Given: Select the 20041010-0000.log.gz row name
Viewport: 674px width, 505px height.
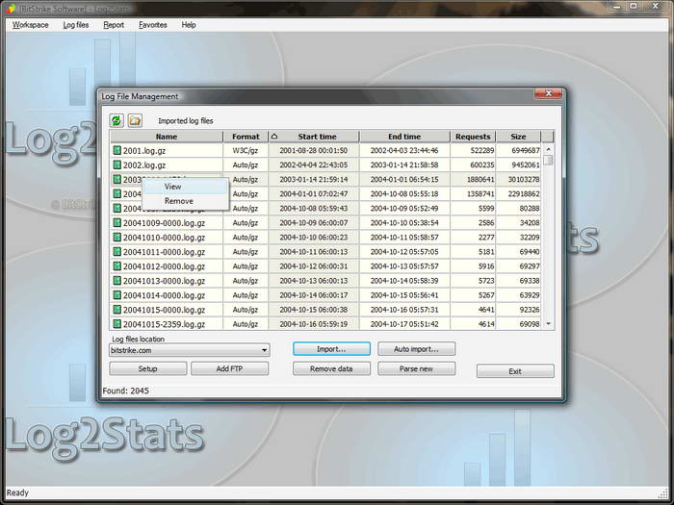Looking at the screenshot, I should click(165, 238).
